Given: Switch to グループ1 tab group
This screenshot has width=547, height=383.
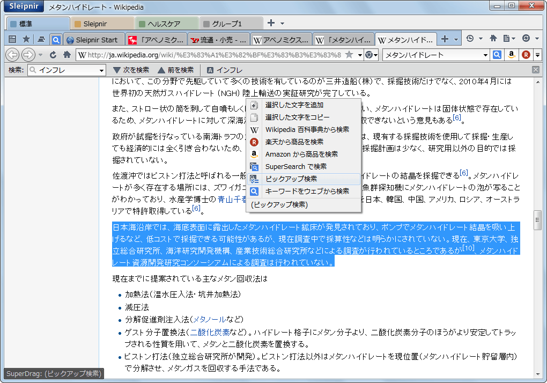Looking at the screenshot, I should (x=231, y=24).
